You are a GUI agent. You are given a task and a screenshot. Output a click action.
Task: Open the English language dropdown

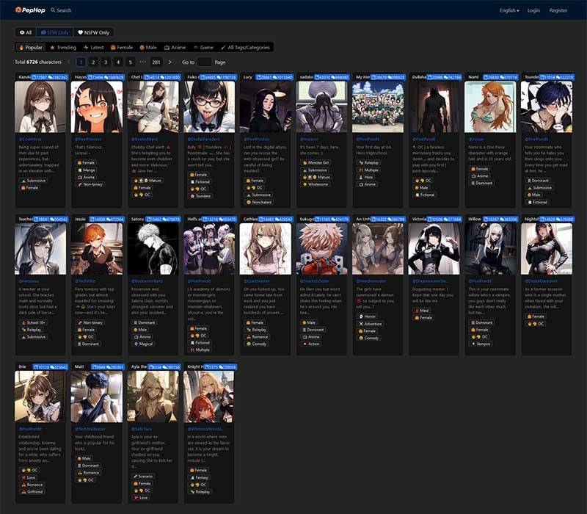(509, 10)
